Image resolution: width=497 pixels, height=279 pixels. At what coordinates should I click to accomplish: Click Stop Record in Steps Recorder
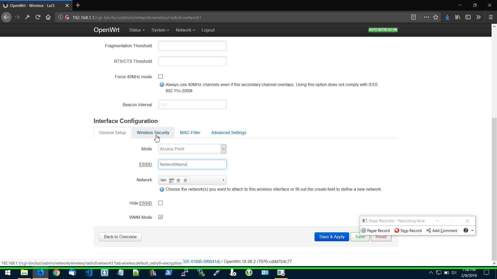click(408, 230)
